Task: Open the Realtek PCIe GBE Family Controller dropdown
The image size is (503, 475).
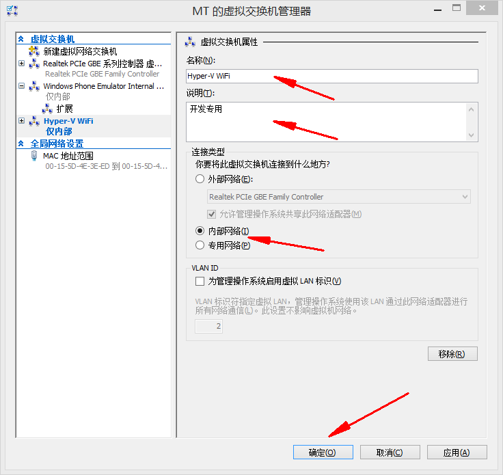Action: pos(339,197)
